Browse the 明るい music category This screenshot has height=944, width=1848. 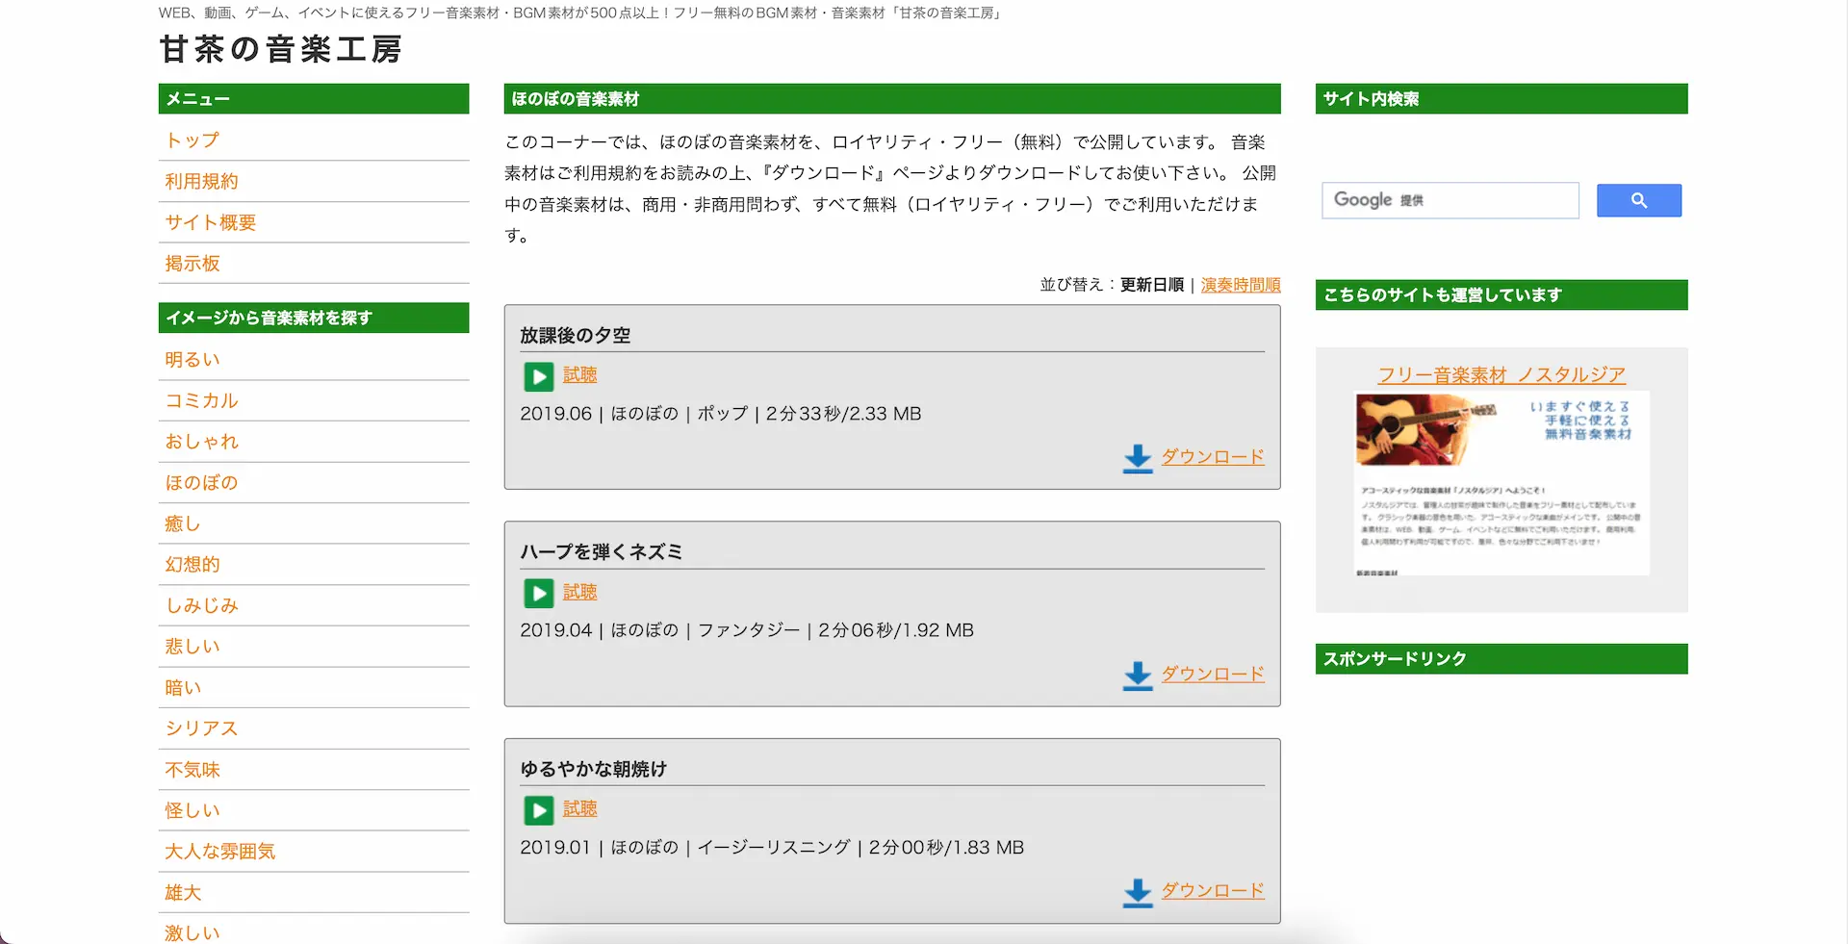[192, 360]
